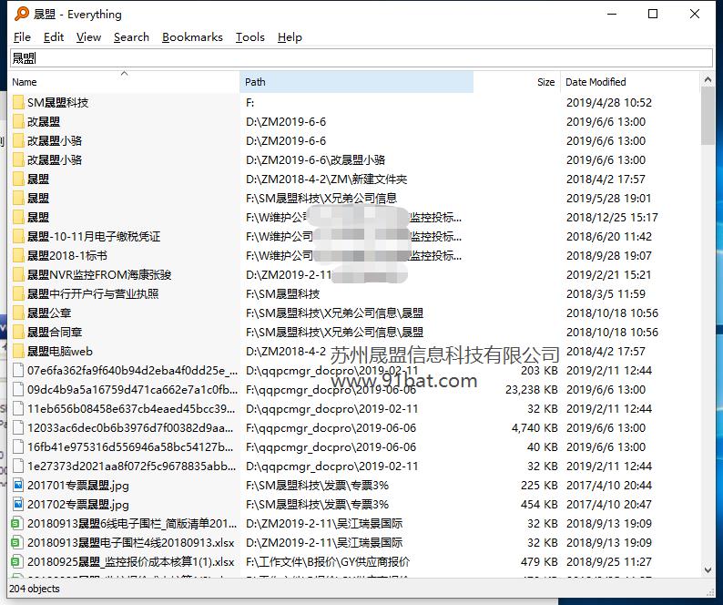Click path D:\ZM2018-4-2\ZM\新建文件夹
Screen dimensions: 723x605
tap(327, 179)
